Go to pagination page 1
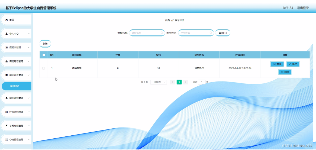The width and height of the screenshot is (316, 150). pos(179,82)
